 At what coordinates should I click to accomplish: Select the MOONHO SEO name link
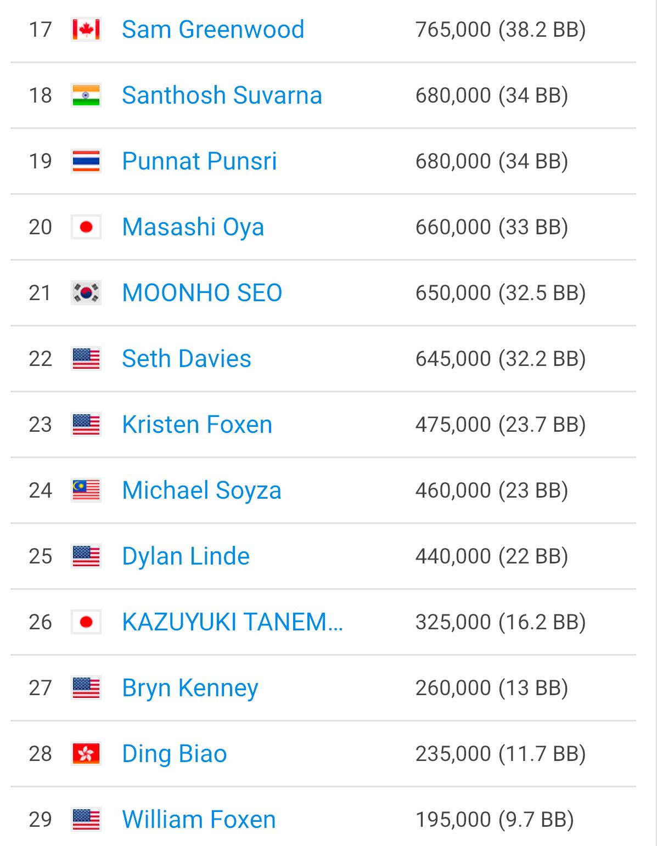(x=202, y=293)
